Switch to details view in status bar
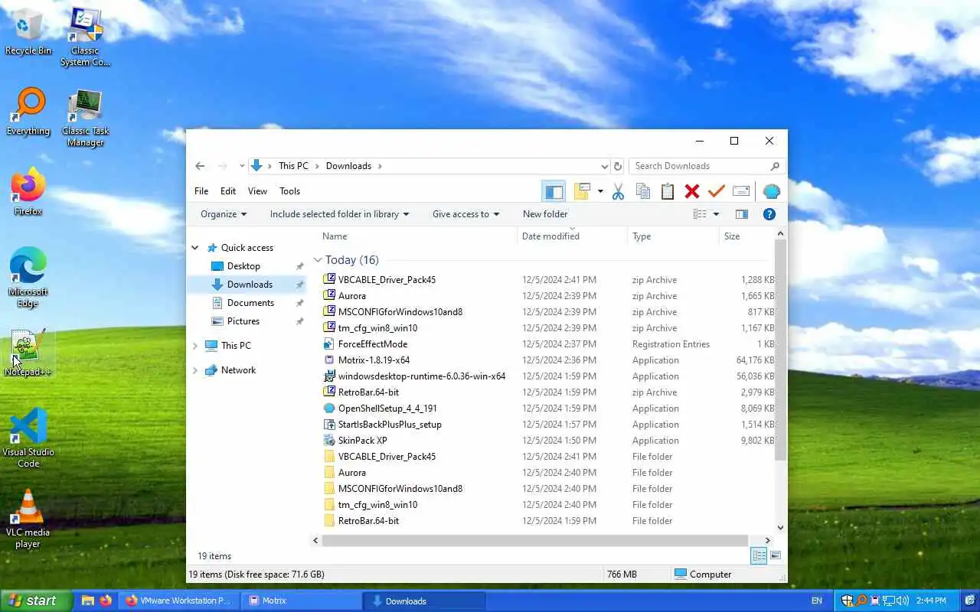Viewport: 980px width, 612px height. pos(759,556)
